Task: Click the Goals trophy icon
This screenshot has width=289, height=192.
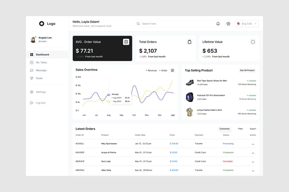Action: (32, 78)
